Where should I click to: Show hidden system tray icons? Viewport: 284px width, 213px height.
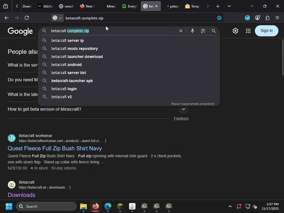coord(230,206)
